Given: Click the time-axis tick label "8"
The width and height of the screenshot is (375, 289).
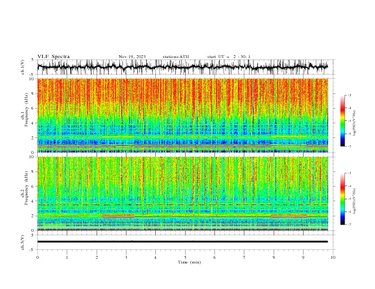Looking at the screenshot, I should point(274,257).
